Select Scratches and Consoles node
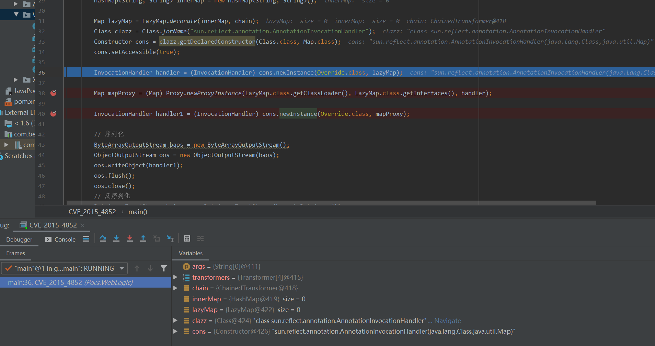Viewport: 655px width, 346px height. 18,156
